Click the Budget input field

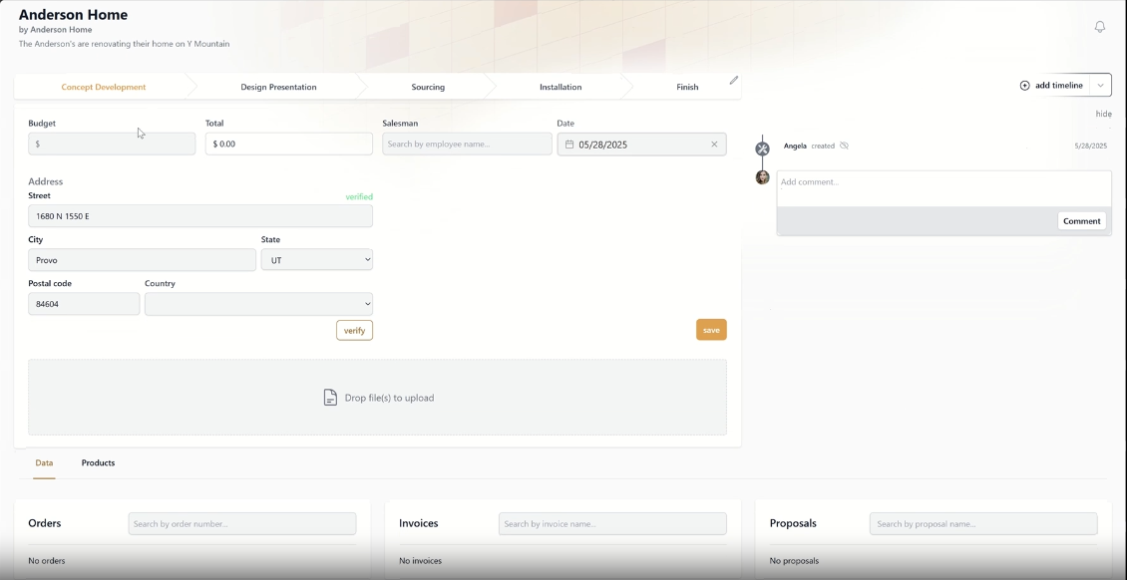coord(112,144)
